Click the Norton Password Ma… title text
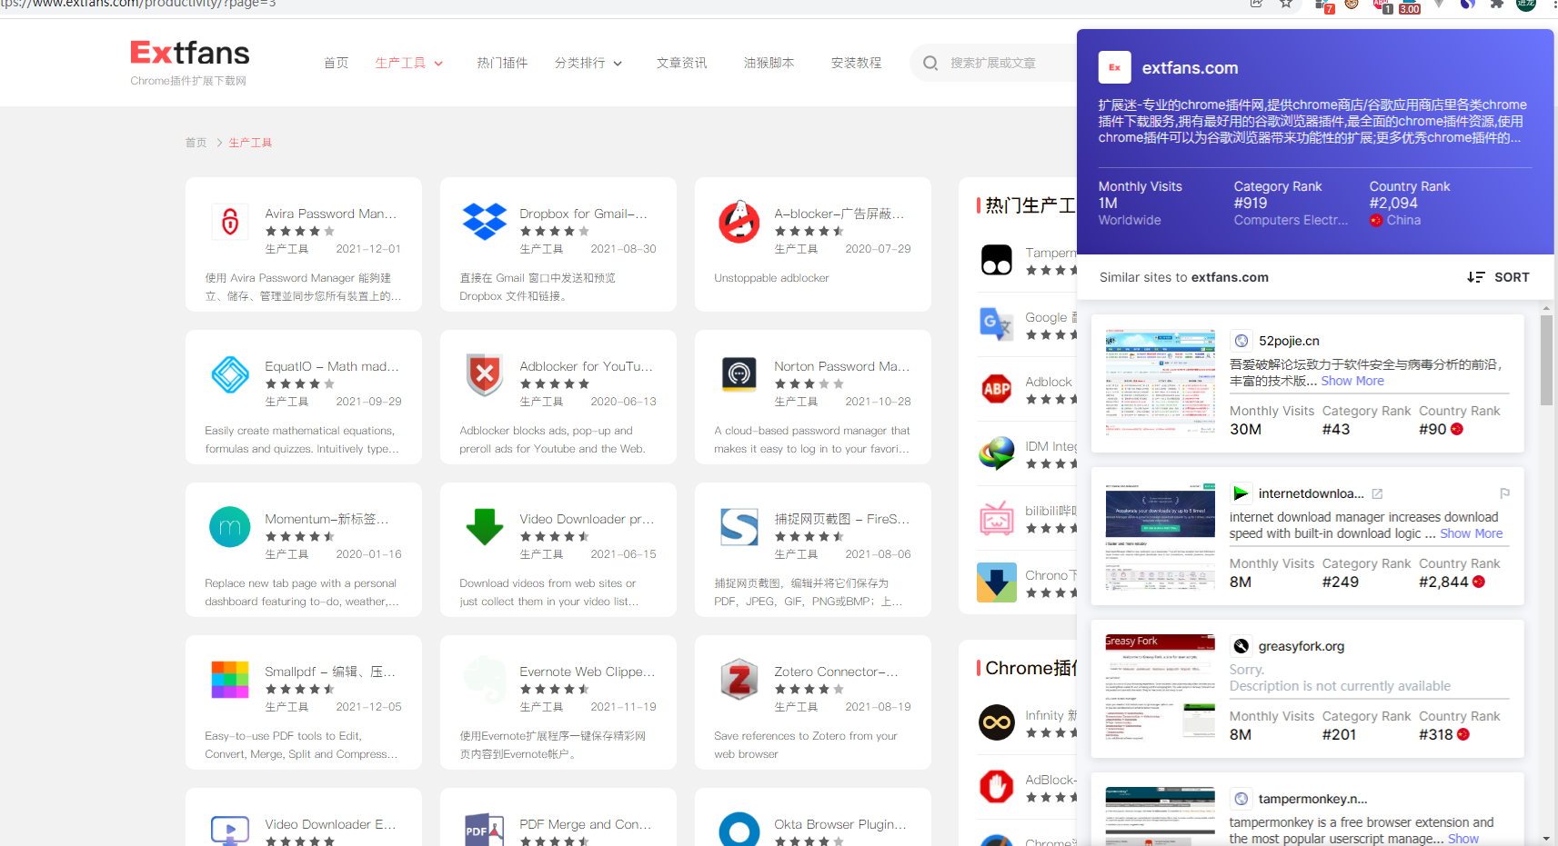 tap(841, 366)
